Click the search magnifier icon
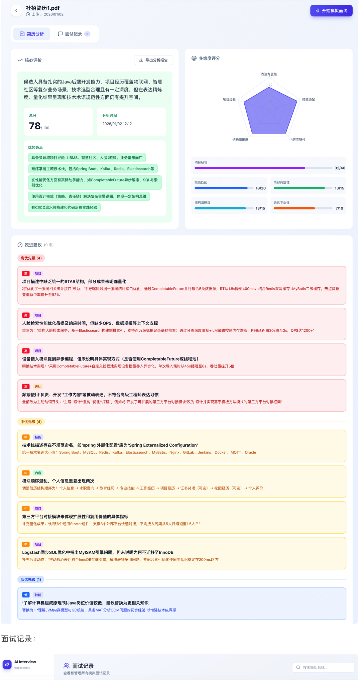The height and width of the screenshot is (680, 361). pos(298,667)
